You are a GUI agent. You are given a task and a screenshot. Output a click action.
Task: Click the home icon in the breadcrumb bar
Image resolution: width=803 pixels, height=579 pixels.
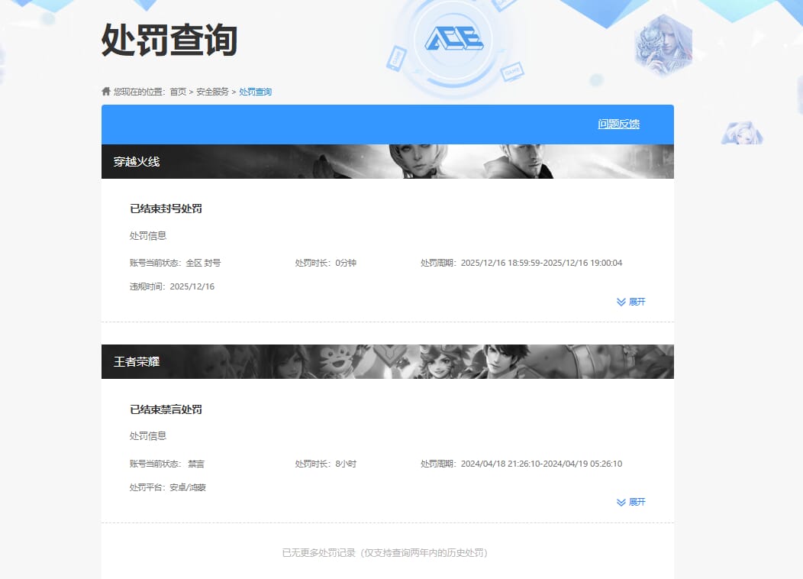[x=105, y=91]
